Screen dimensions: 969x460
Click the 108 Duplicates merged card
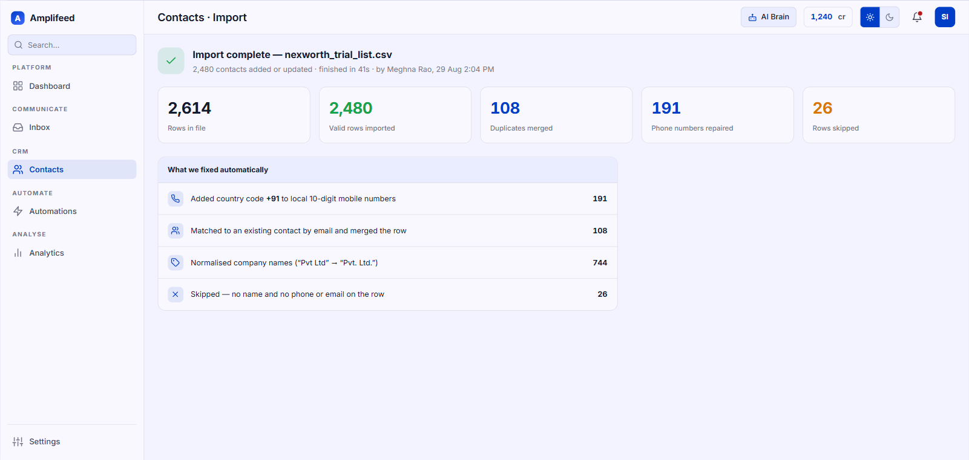556,115
